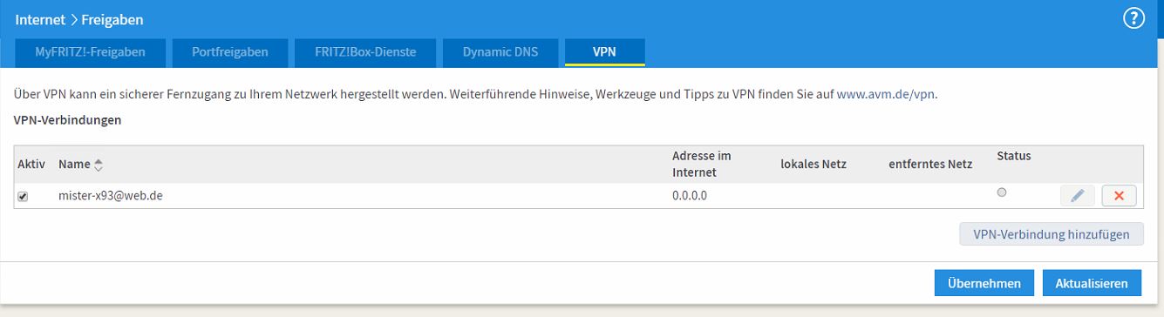The height and width of the screenshot is (317, 1164).
Task: Click the Status column header
Action: 1014,156
